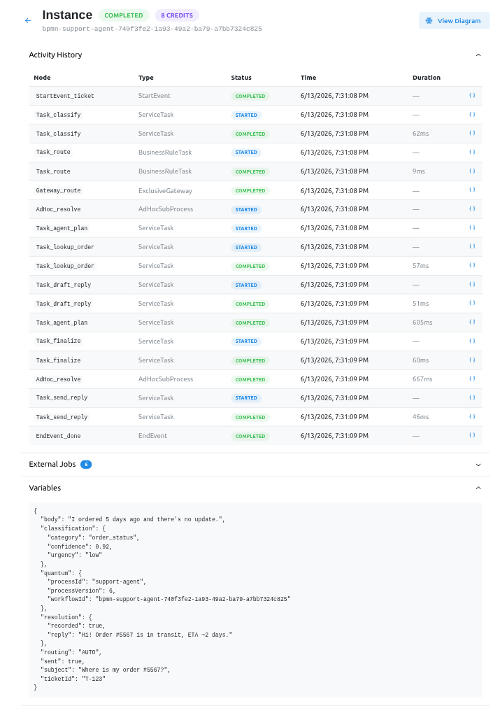500x713 pixels.
Task: Open details icon for completed Task_agent_plan (605ms)
Action: click(472, 323)
